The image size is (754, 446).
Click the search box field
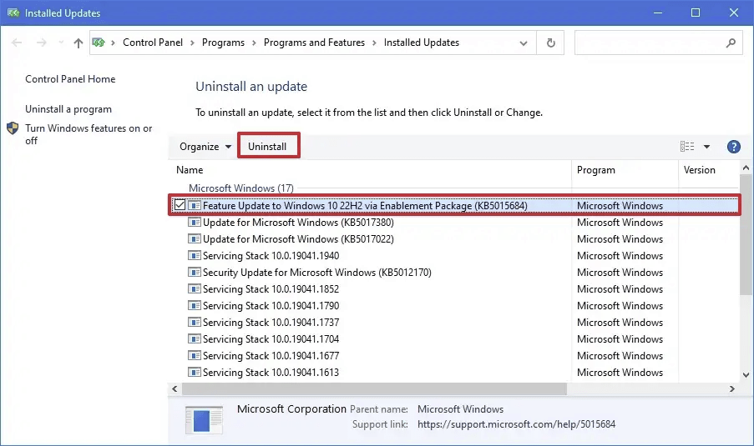[658, 43]
